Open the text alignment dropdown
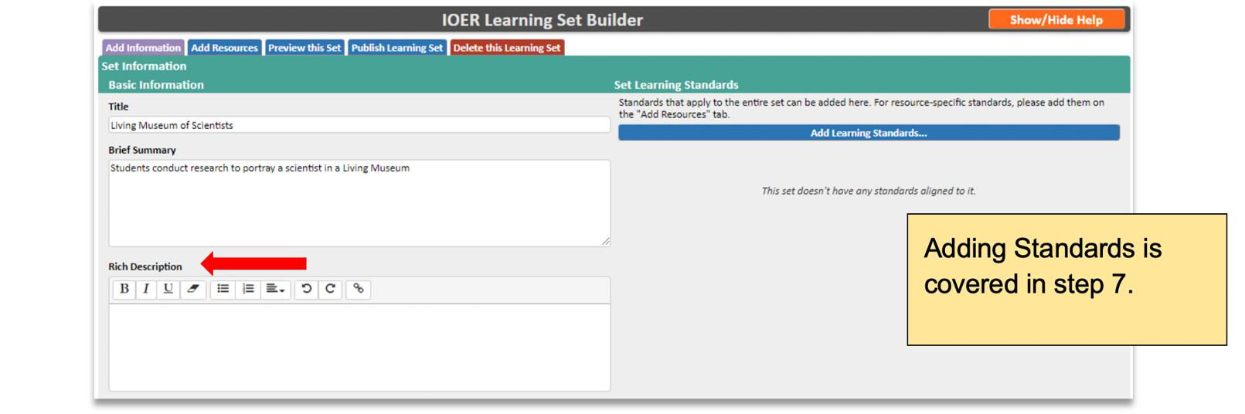Image resolution: width=1245 pixels, height=414 pixels. [x=275, y=289]
